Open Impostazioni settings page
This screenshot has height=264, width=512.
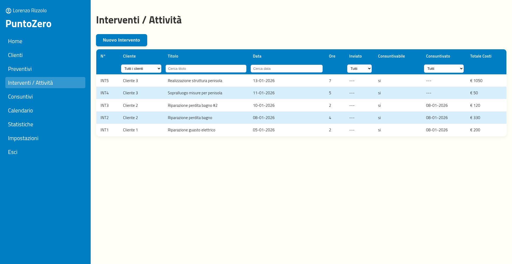tap(23, 138)
